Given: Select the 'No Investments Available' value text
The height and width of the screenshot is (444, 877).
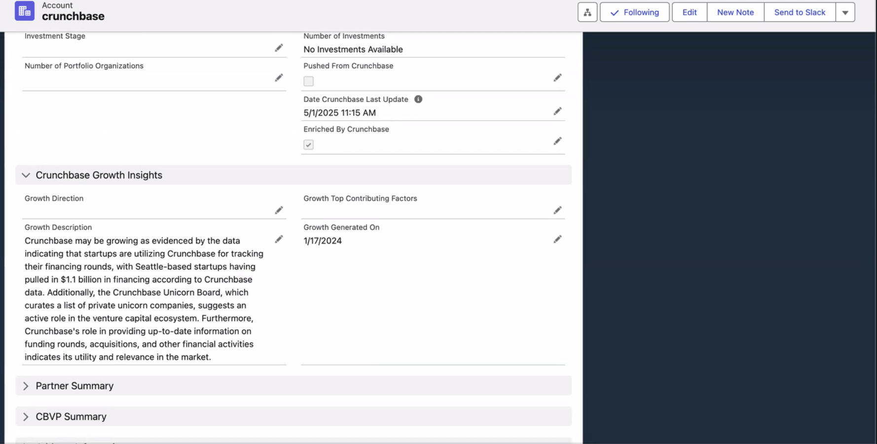Looking at the screenshot, I should [353, 49].
